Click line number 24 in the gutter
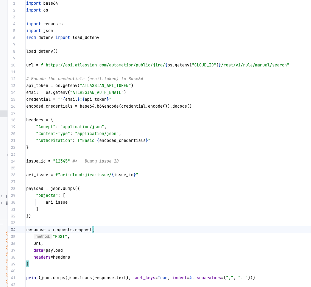Image resolution: width=311 pixels, height=287 pixels. coord(13,161)
